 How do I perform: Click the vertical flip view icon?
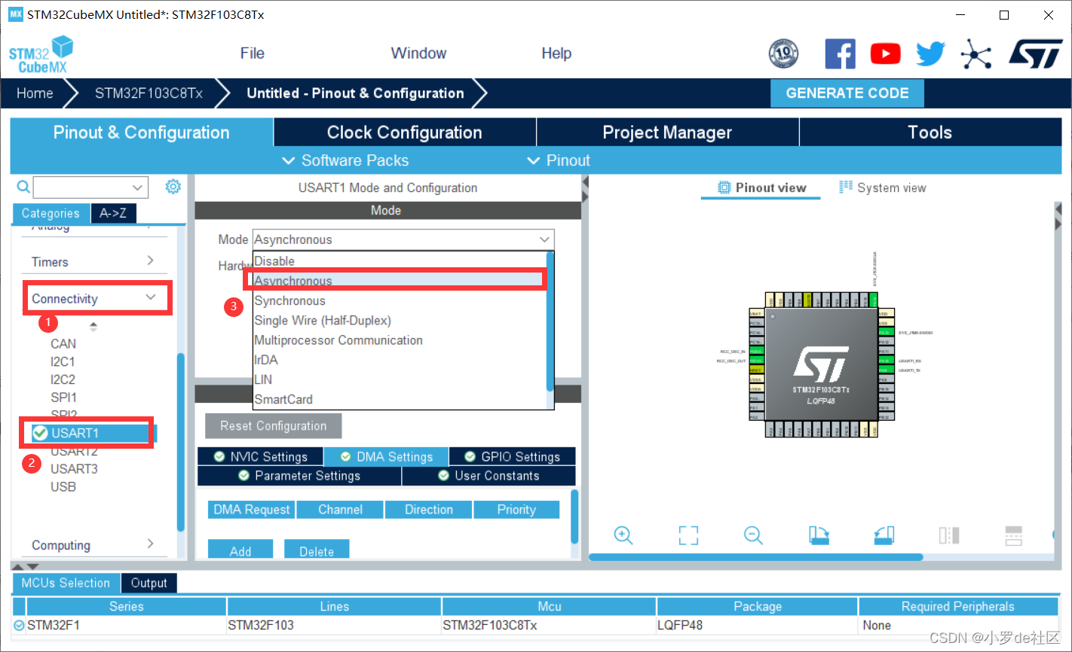949,535
